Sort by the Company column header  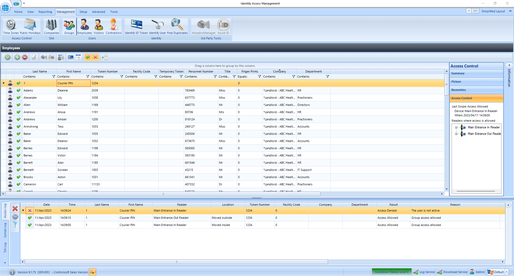[x=279, y=72]
